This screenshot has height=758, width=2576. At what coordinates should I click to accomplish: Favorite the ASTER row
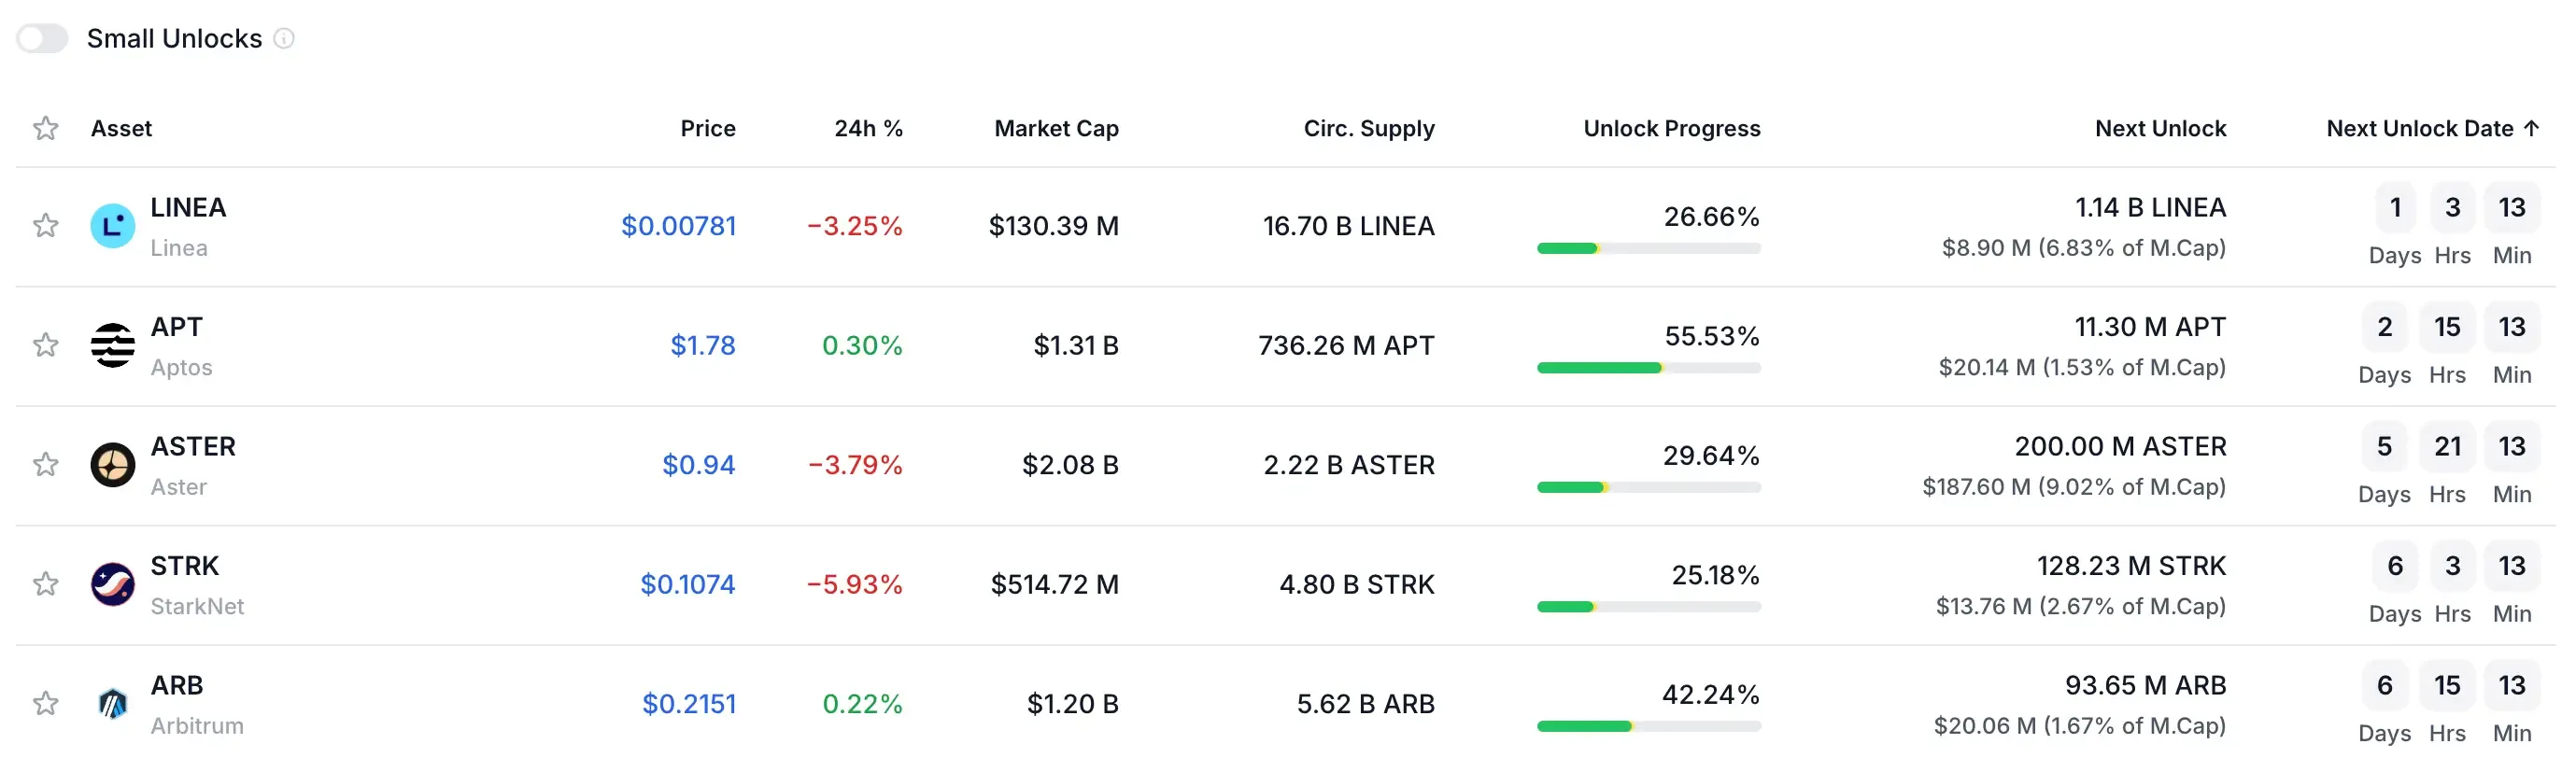point(45,464)
